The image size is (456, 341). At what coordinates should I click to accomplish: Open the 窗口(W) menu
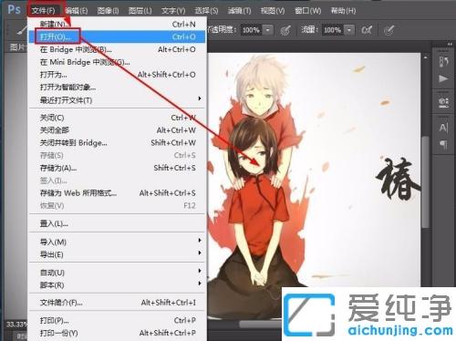point(307,11)
